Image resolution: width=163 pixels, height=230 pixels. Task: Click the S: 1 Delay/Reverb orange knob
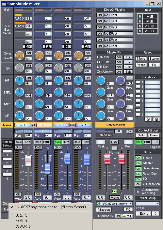(x=19, y=55)
